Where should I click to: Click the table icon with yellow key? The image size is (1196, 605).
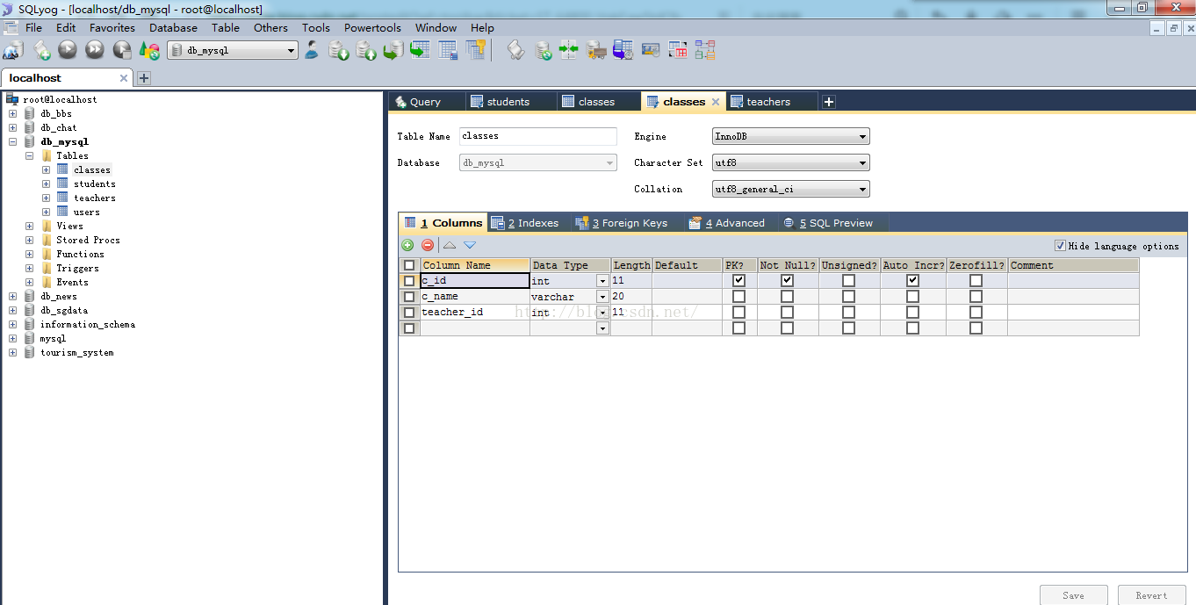click(x=476, y=50)
